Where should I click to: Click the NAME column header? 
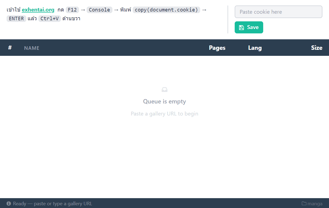pyautogui.click(x=32, y=48)
